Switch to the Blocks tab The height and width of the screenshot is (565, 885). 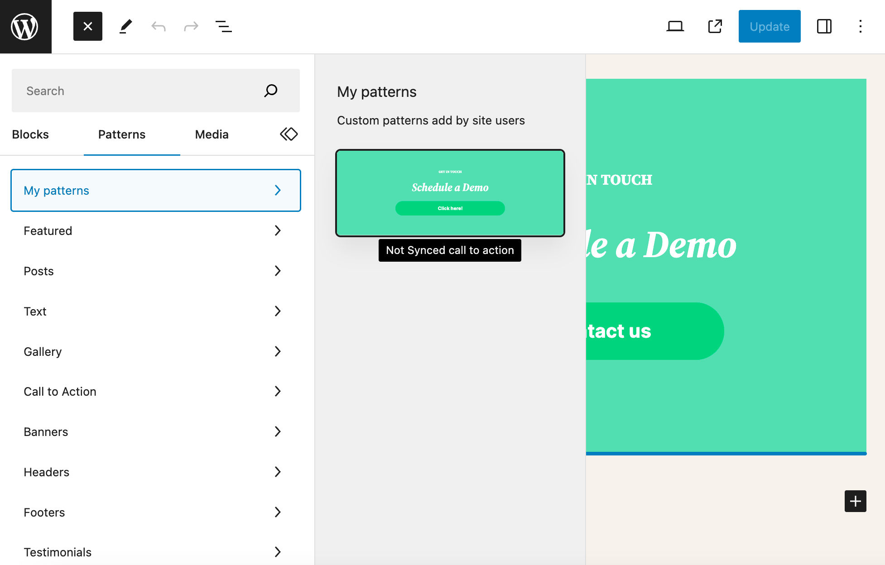pyautogui.click(x=30, y=134)
